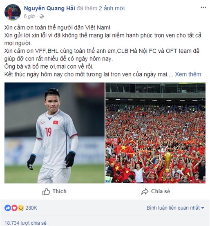
Task: Expand post text with Xem thêm
Action: point(188,74)
